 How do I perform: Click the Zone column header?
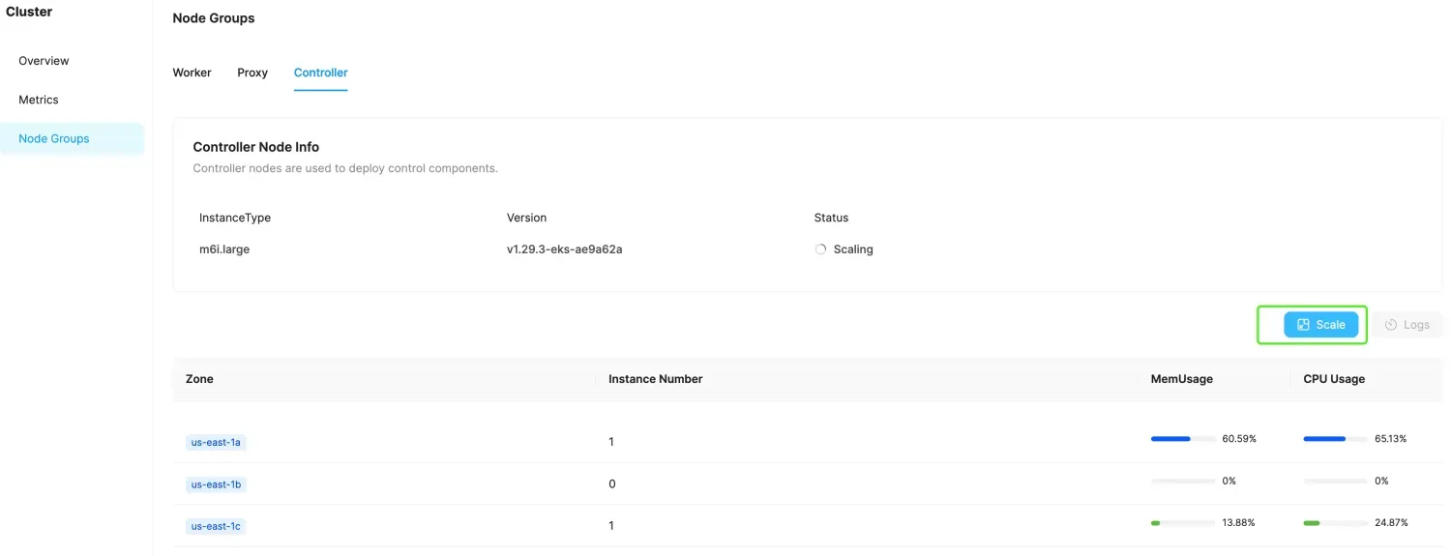[x=199, y=379]
